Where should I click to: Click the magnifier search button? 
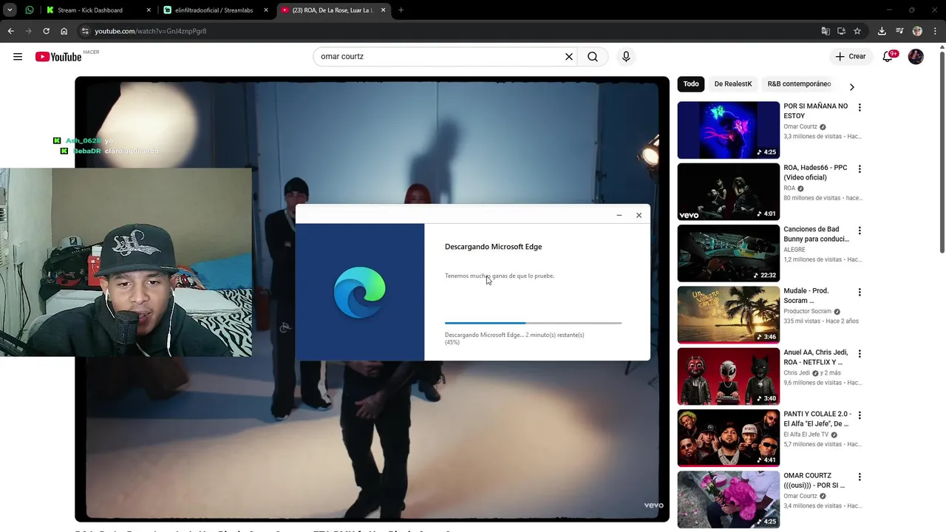pos(593,57)
